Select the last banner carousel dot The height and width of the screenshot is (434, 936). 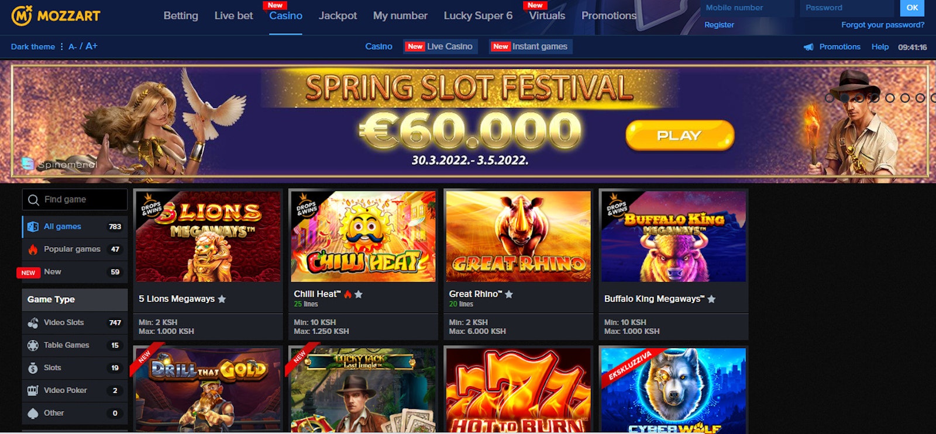coord(934,98)
